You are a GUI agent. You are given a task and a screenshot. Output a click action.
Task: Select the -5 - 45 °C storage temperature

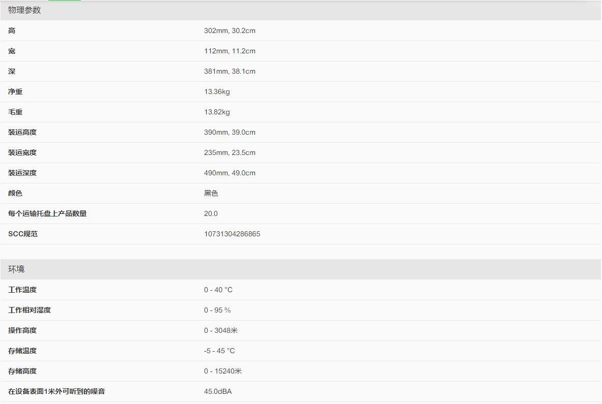pyautogui.click(x=219, y=351)
